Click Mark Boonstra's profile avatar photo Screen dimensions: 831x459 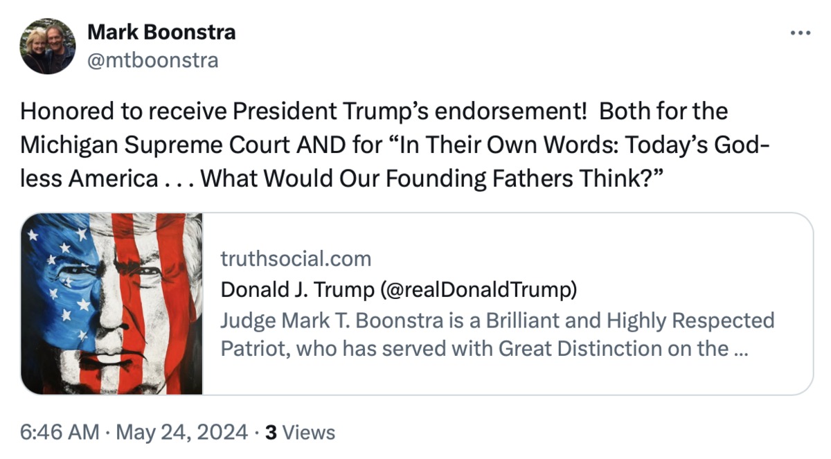[46, 46]
